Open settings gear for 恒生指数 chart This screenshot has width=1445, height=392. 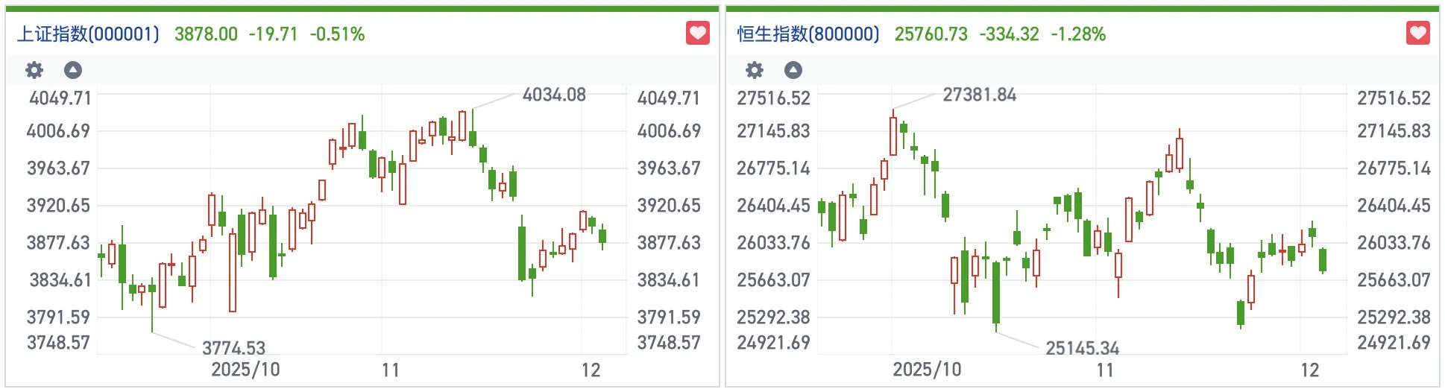[x=755, y=70]
